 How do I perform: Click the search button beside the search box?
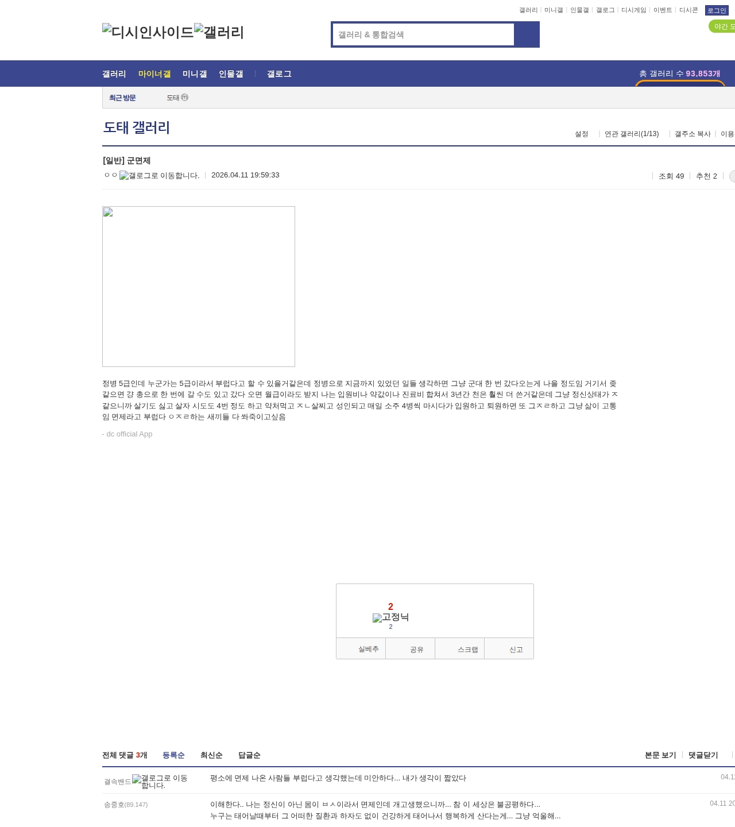[x=527, y=34]
